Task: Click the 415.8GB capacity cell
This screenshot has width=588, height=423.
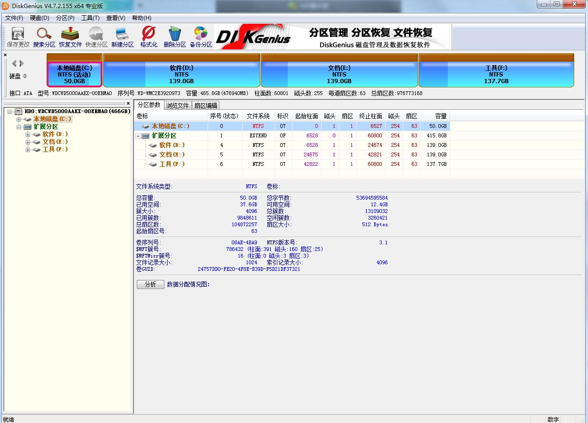Action: click(437, 136)
